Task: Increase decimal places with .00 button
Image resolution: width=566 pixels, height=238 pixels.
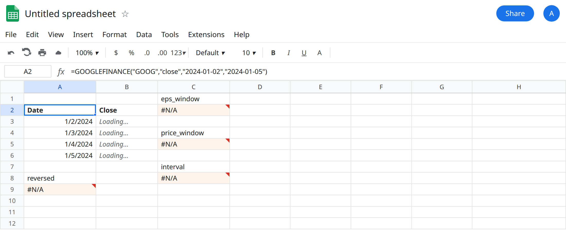Action: point(162,53)
